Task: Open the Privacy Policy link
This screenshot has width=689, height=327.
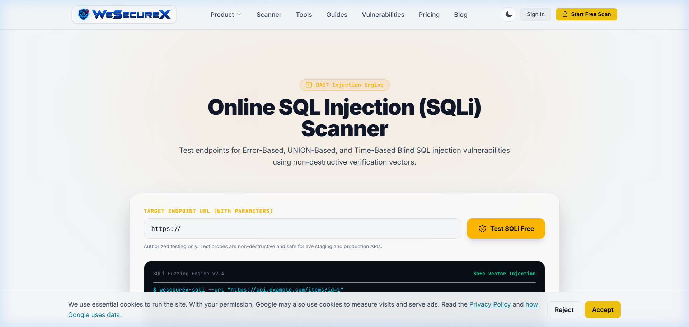Action: (x=490, y=304)
